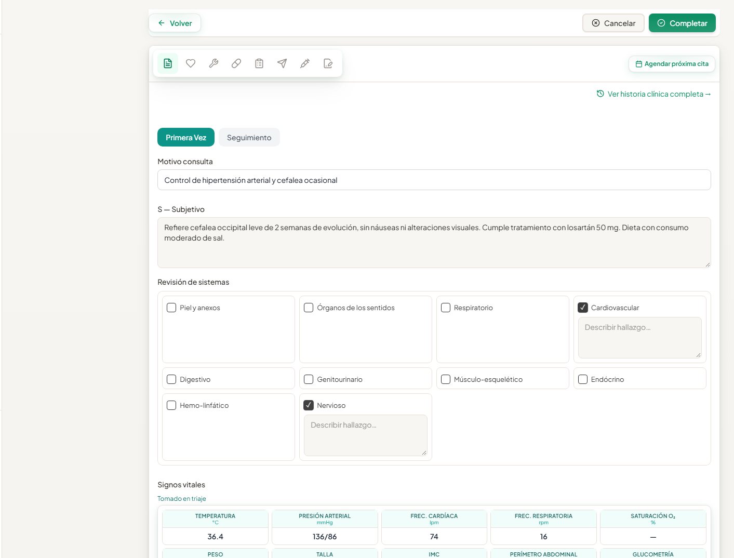
Task: Uncheck the Nervioso checkbox
Action: [x=309, y=405]
